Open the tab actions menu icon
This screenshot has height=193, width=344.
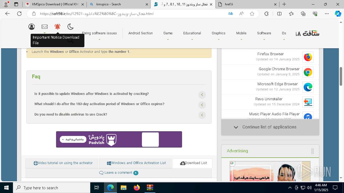click(16, 4)
